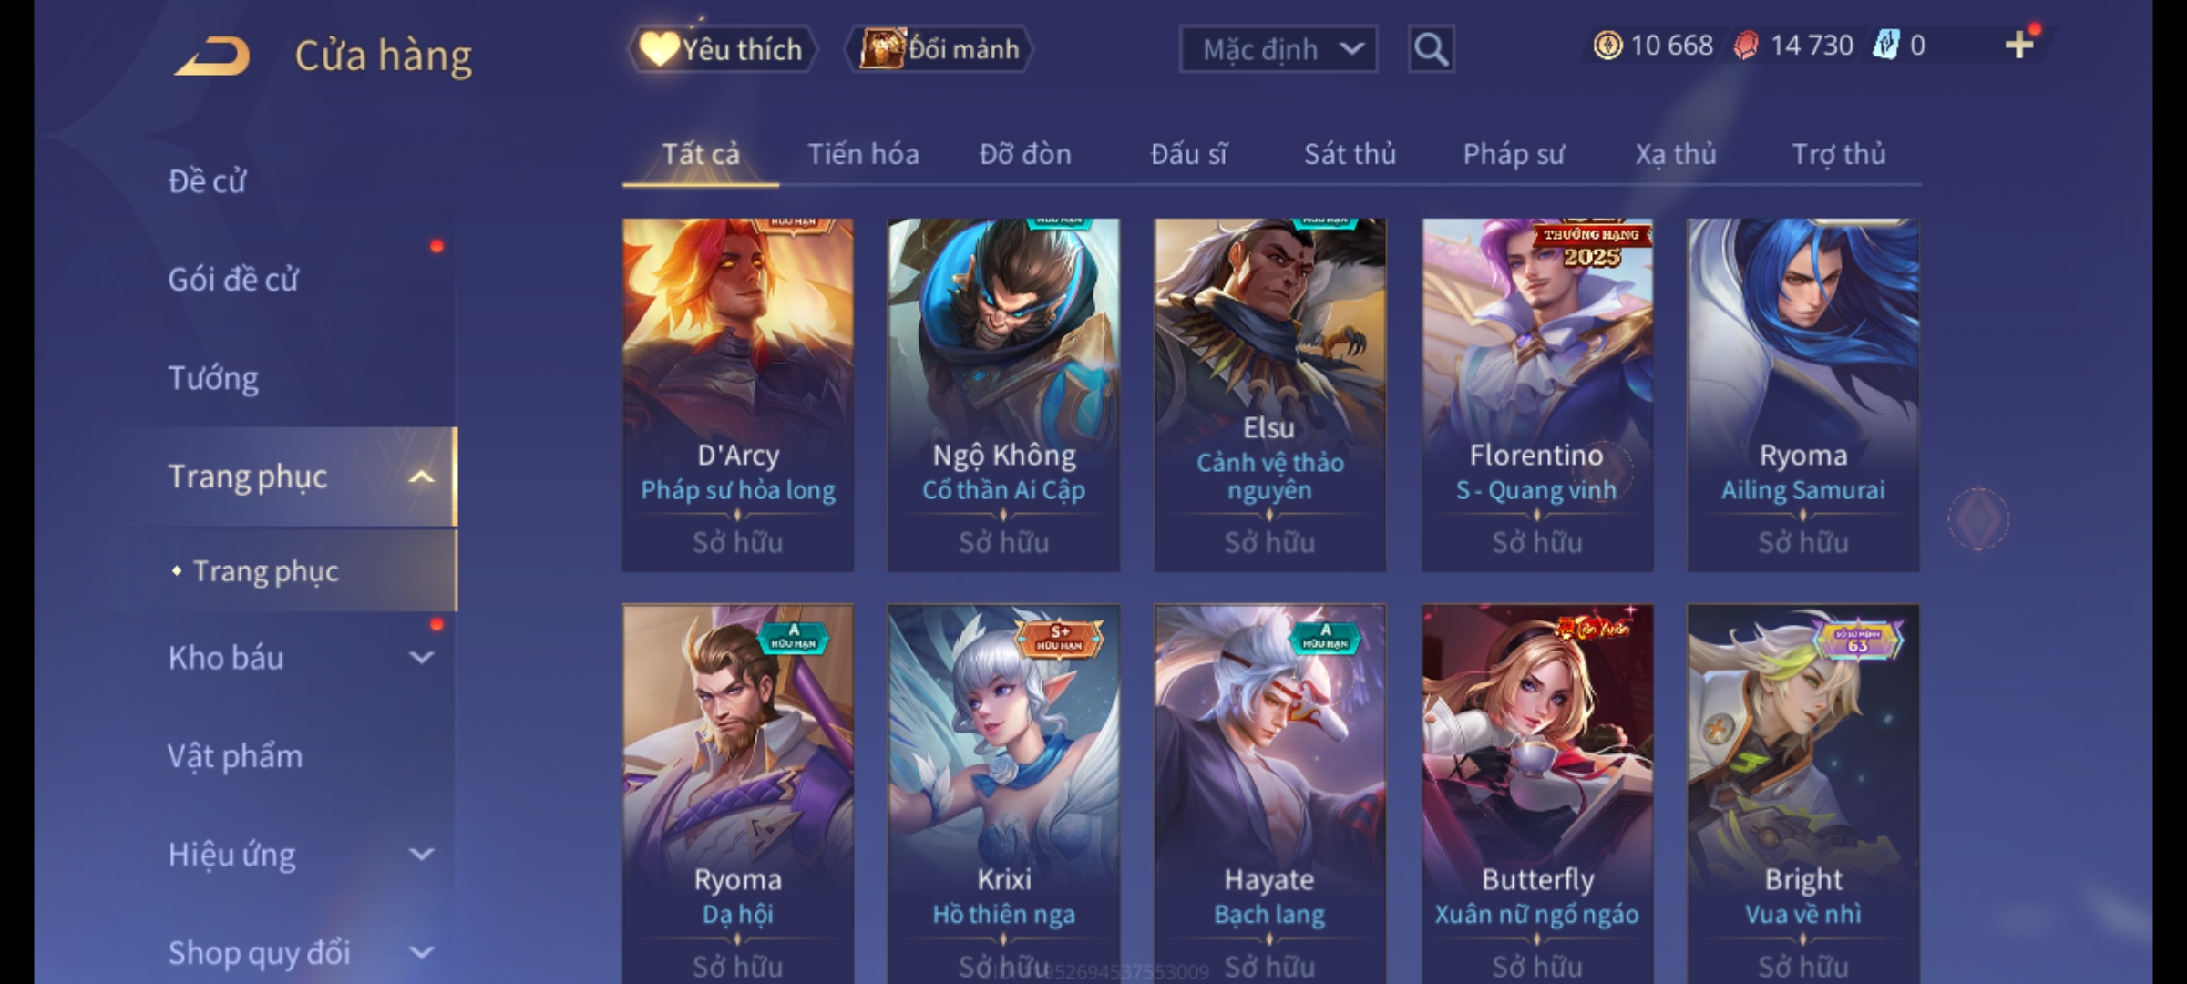
Task: Select Tiến hóa filter tab
Action: coord(863,154)
